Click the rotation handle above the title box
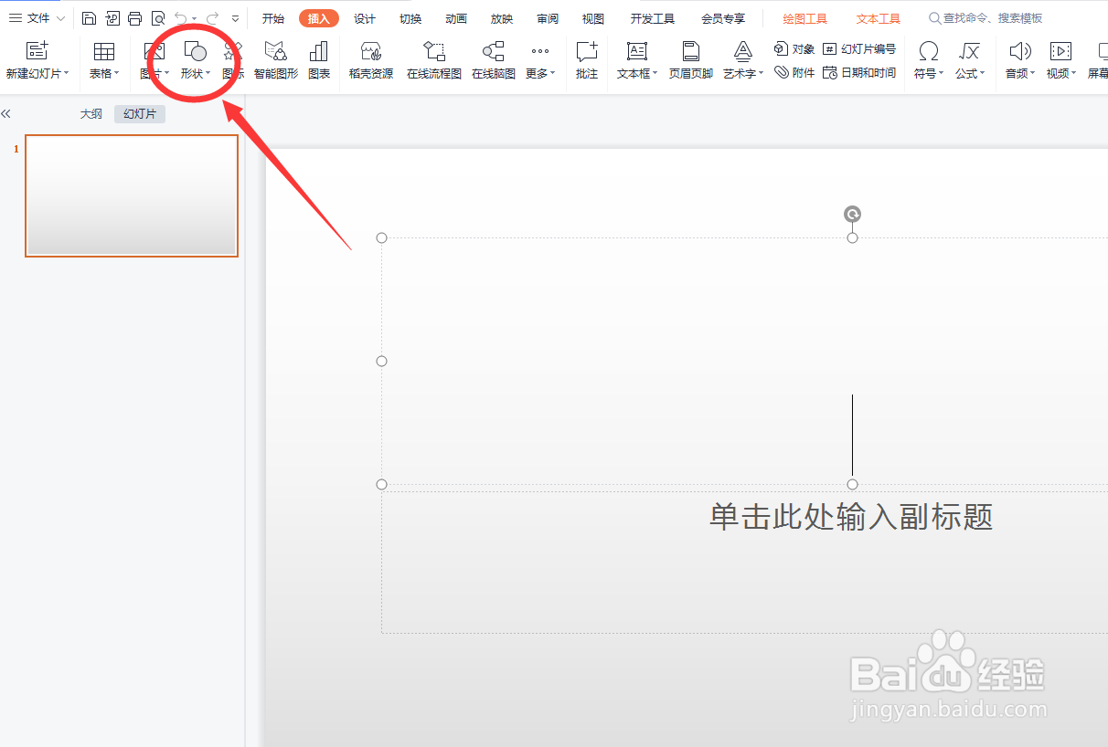The image size is (1108, 747). click(852, 214)
